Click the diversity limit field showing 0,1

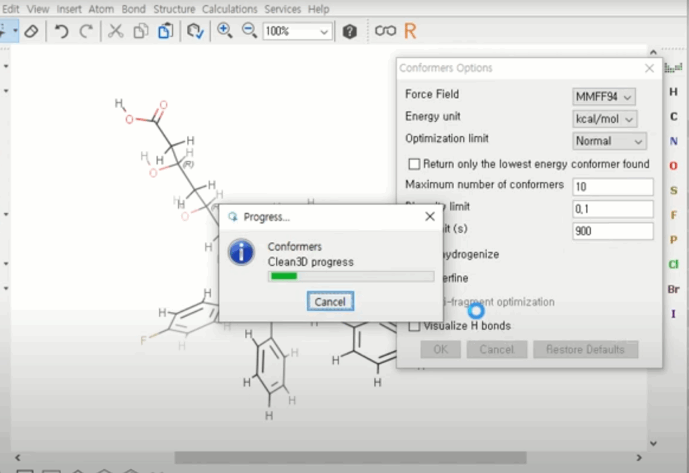[612, 210]
